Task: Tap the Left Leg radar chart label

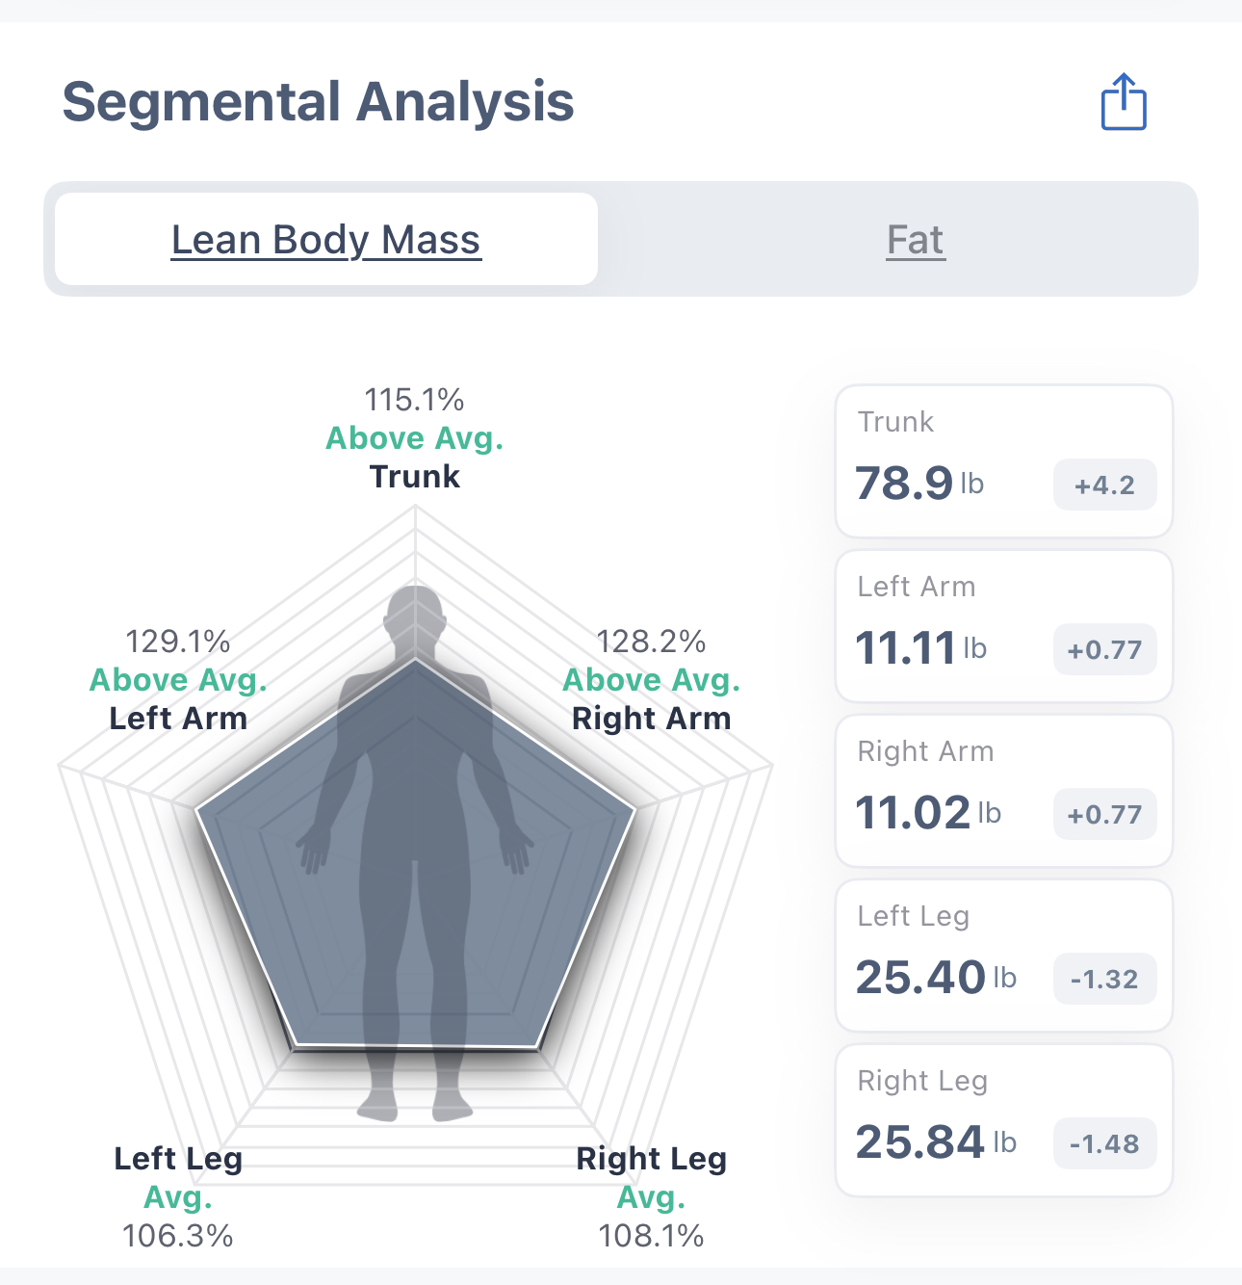Action: [x=178, y=1159]
